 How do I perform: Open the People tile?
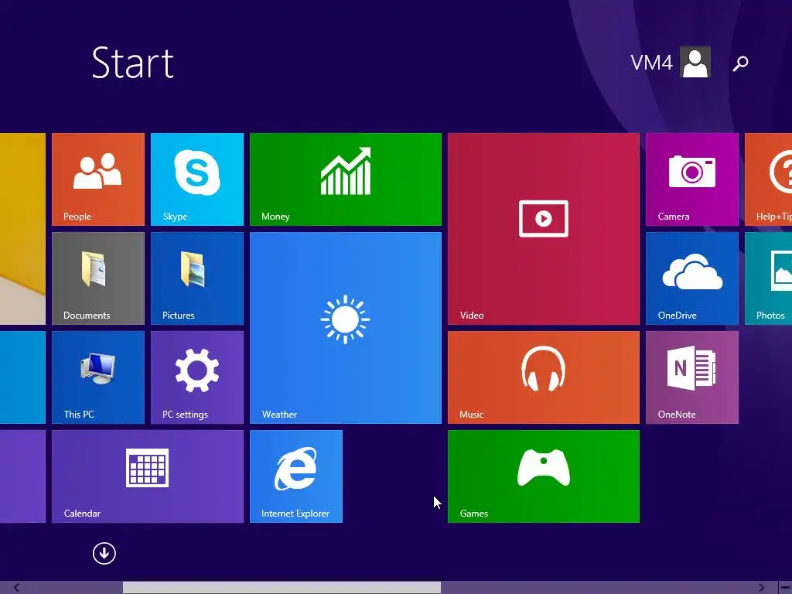tap(98, 179)
